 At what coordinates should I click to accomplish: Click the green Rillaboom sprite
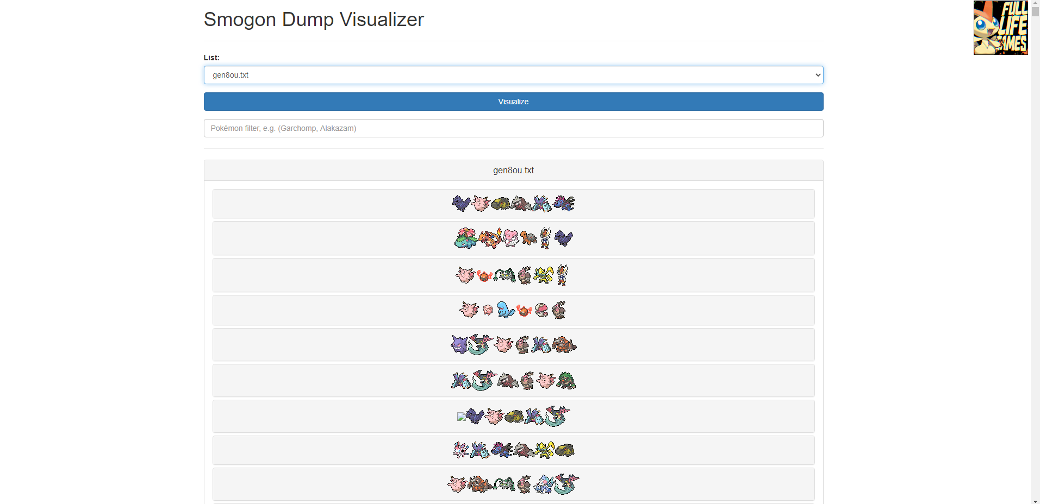coord(566,380)
